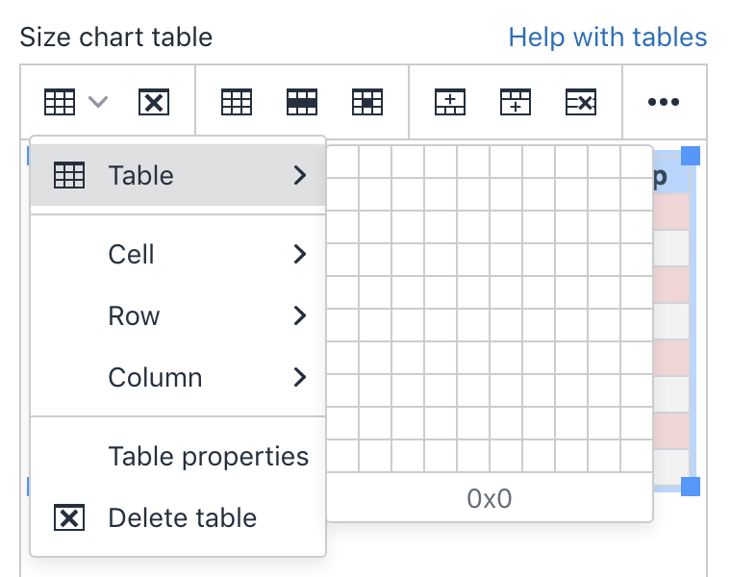Click the top-left cell of the size grid
Screen dimensions: 731x577
tap(343, 162)
